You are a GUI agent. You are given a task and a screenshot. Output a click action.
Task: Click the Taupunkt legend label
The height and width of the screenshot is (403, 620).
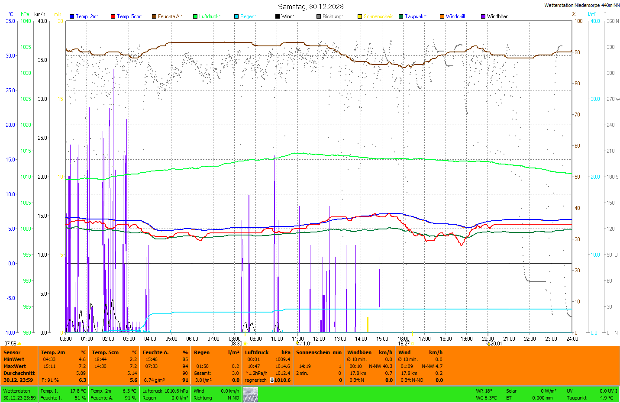tap(416, 16)
